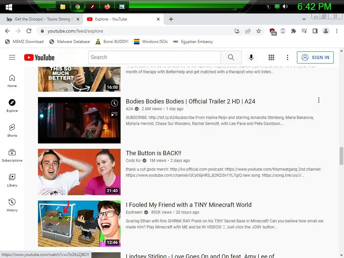Open File Explorer from the taskbar
Viewport: 344px width, 258px height.
63,7
